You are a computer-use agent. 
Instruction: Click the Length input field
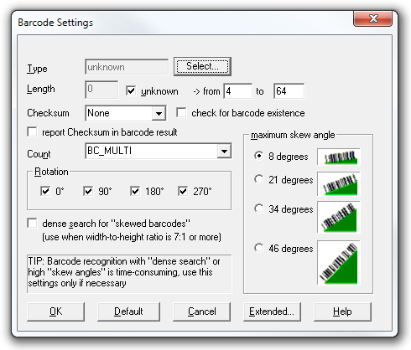[x=101, y=90]
